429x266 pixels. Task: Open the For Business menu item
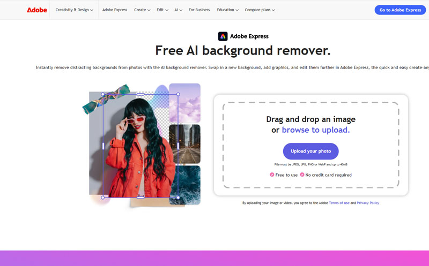199,10
